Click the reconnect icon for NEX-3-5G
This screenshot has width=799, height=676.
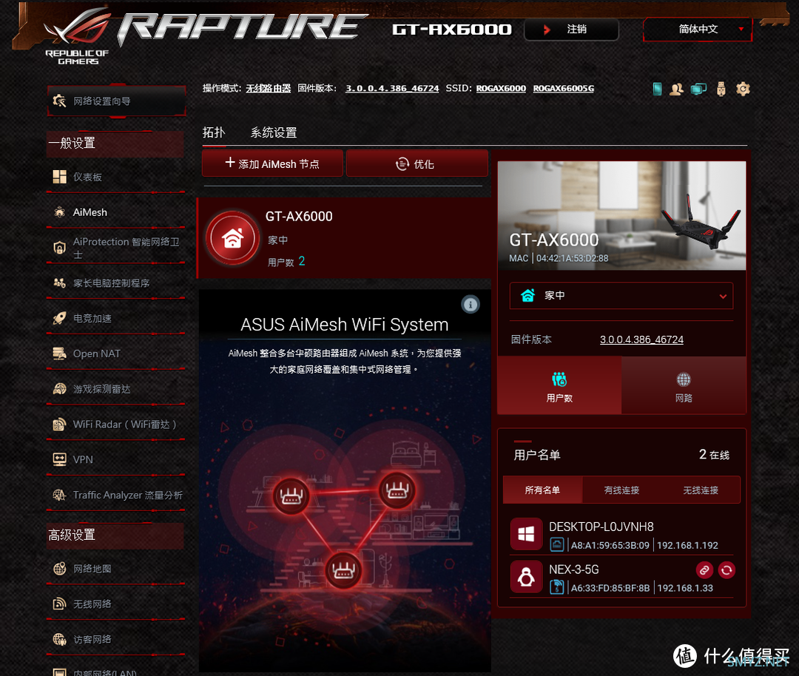(726, 569)
